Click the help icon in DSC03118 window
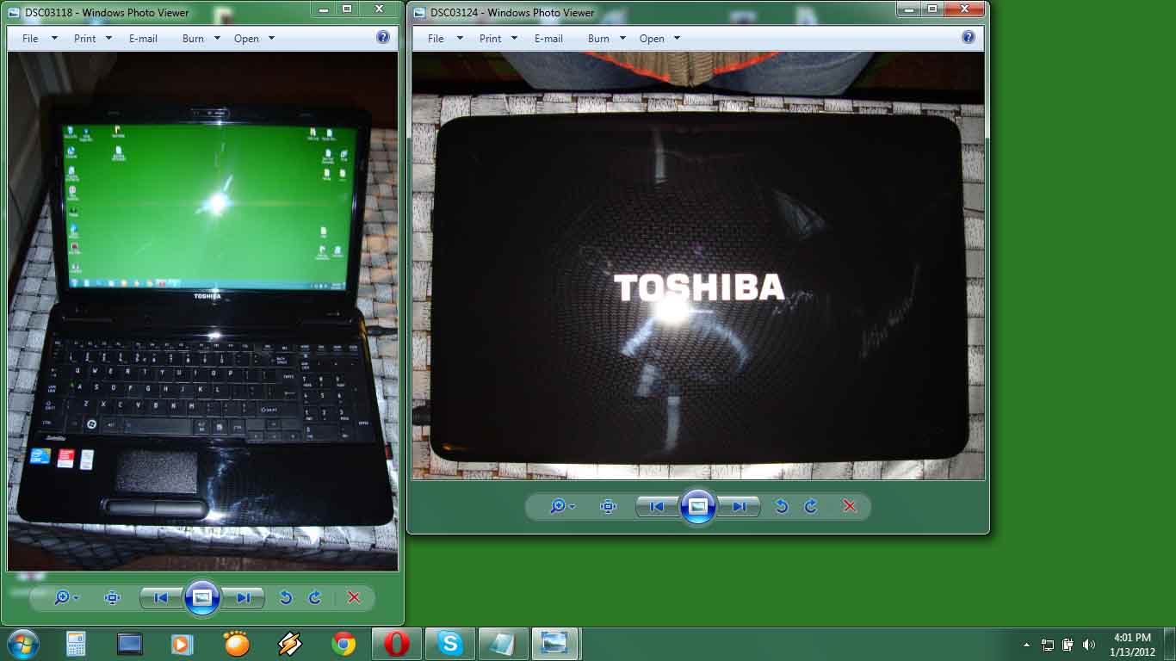This screenshot has height=661, width=1176. (383, 37)
